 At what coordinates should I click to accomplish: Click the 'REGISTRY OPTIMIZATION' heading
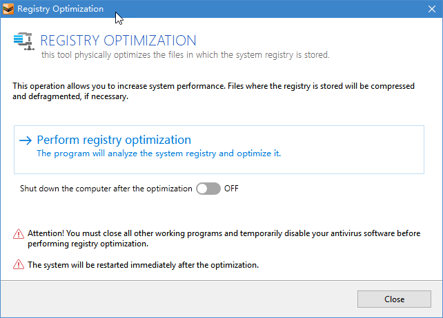point(118,41)
